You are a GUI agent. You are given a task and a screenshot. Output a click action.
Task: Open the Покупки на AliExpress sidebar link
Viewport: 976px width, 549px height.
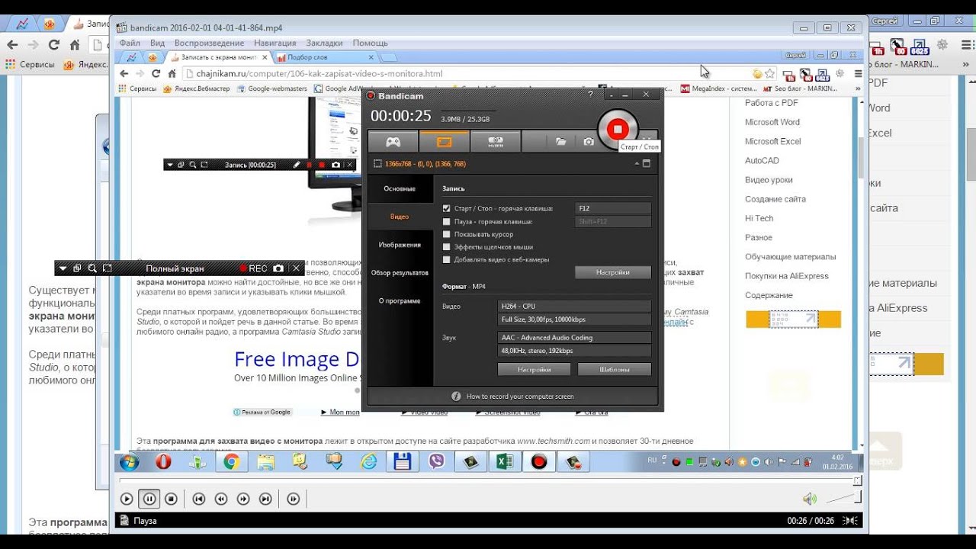click(x=787, y=276)
